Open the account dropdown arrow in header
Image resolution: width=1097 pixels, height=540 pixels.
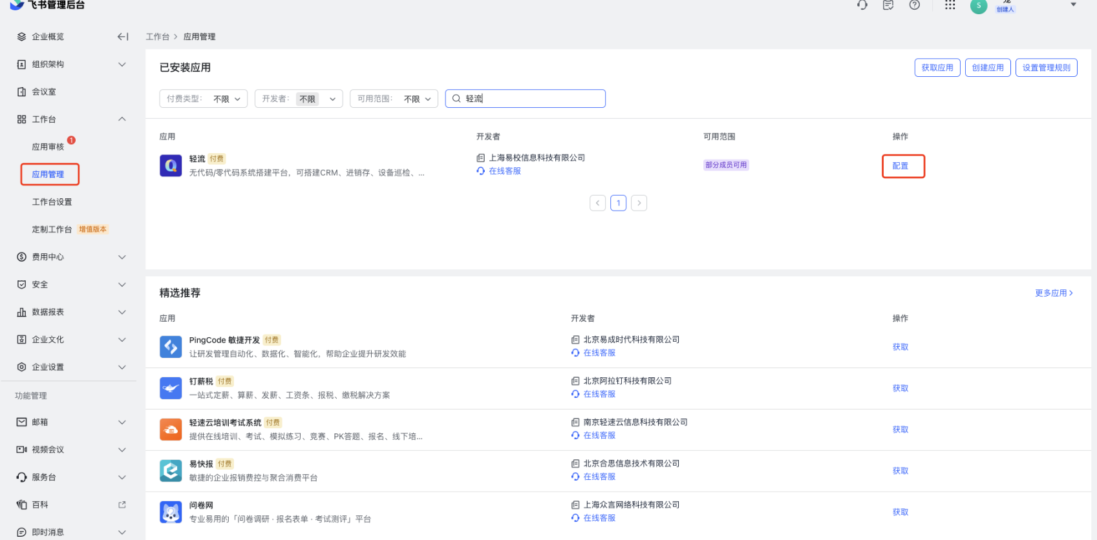(x=1074, y=5)
